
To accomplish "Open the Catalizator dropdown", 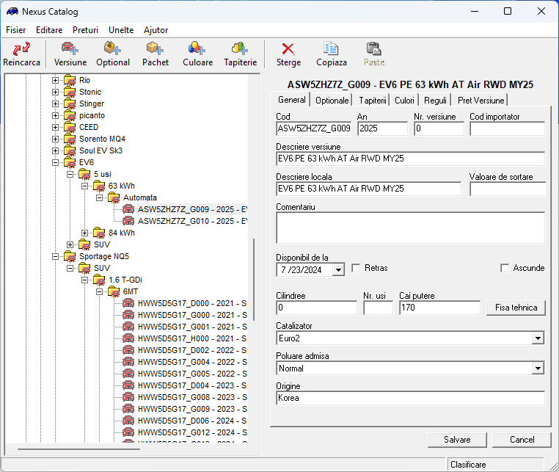I will pyautogui.click(x=537, y=338).
